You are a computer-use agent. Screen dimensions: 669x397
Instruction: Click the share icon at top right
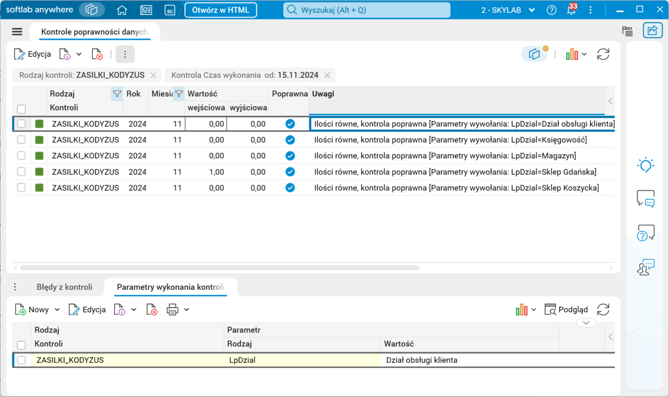pyautogui.click(x=652, y=31)
